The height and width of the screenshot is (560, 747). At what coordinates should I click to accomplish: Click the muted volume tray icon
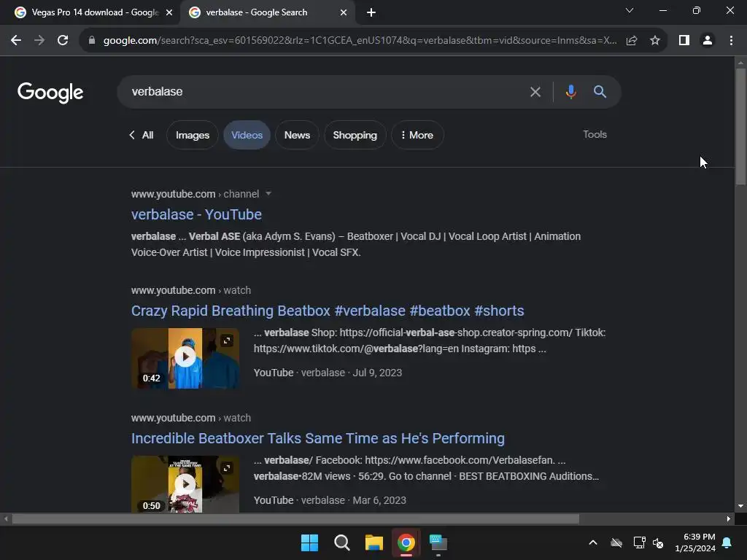pyautogui.click(x=659, y=542)
